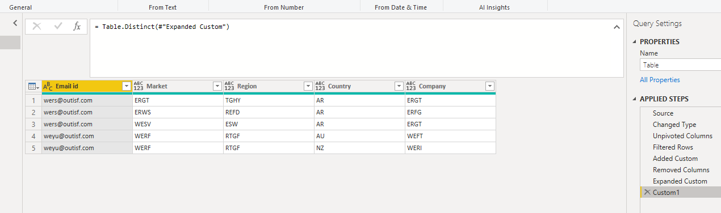Image resolution: width=721 pixels, height=213 pixels.
Task: Open the Region column filter dropdown
Action: click(x=308, y=86)
